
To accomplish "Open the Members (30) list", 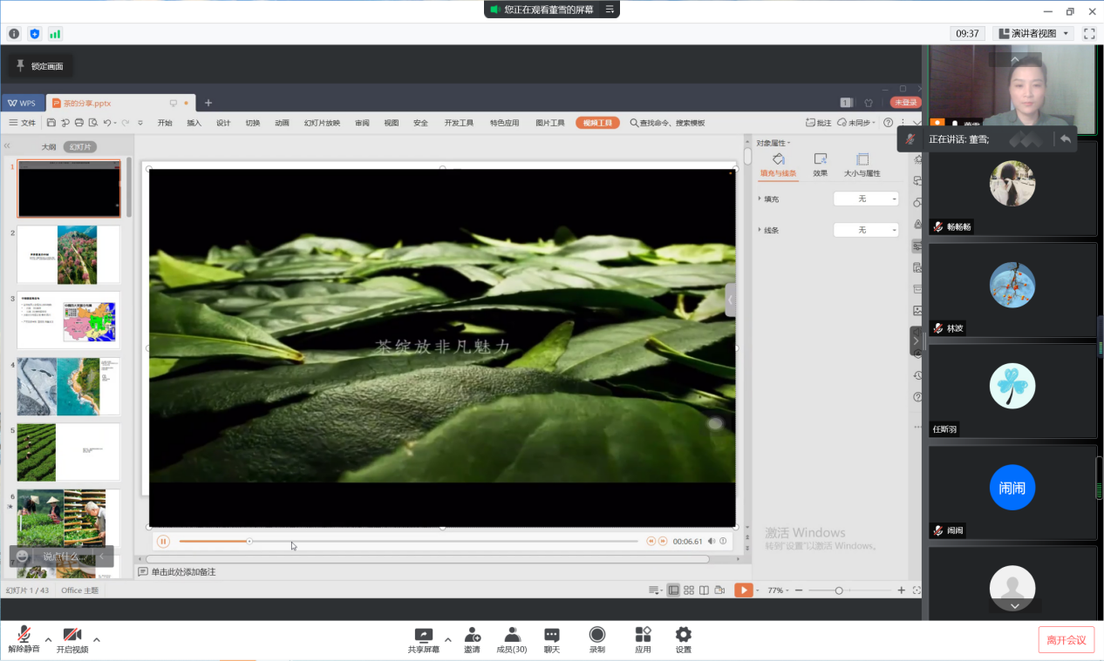I will 512,636.
